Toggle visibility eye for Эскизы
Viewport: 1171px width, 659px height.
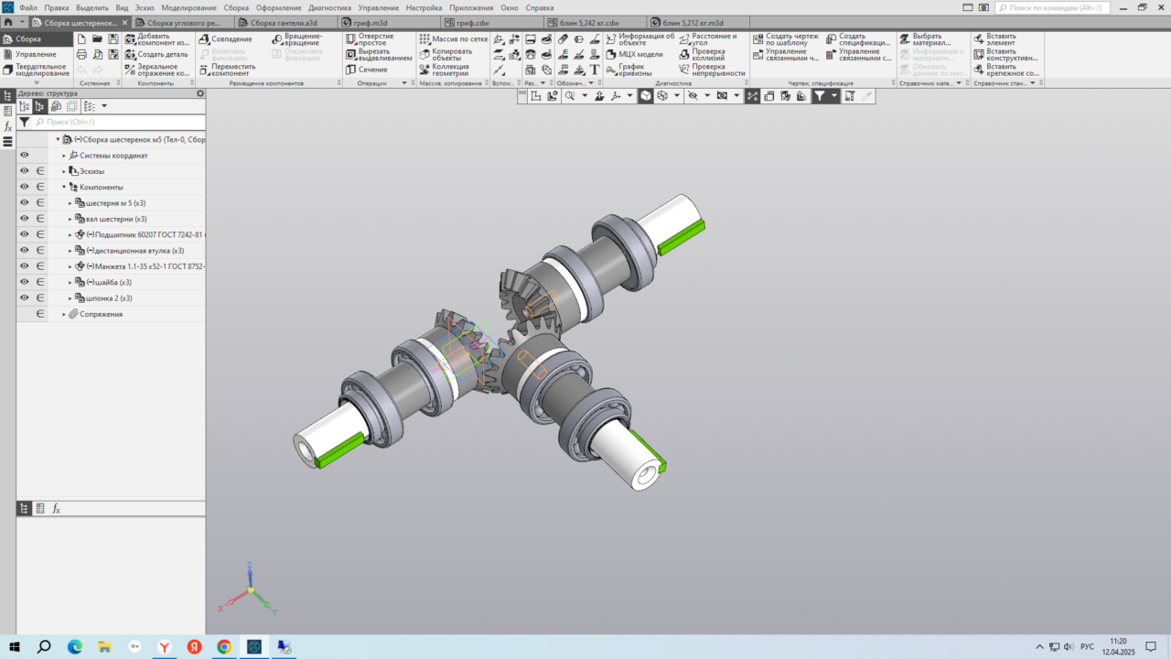click(x=25, y=171)
